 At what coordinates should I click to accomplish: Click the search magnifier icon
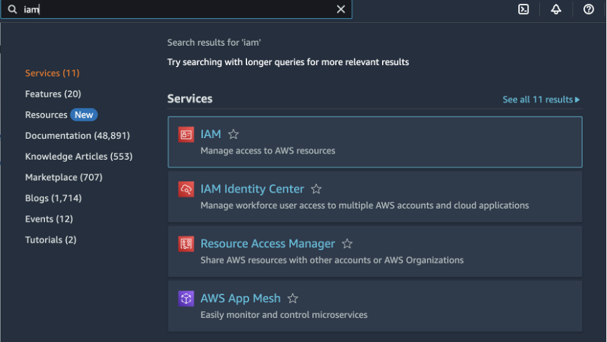12,9
